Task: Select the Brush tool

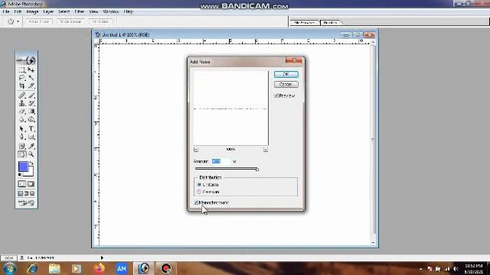Action: [x=31, y=95]
